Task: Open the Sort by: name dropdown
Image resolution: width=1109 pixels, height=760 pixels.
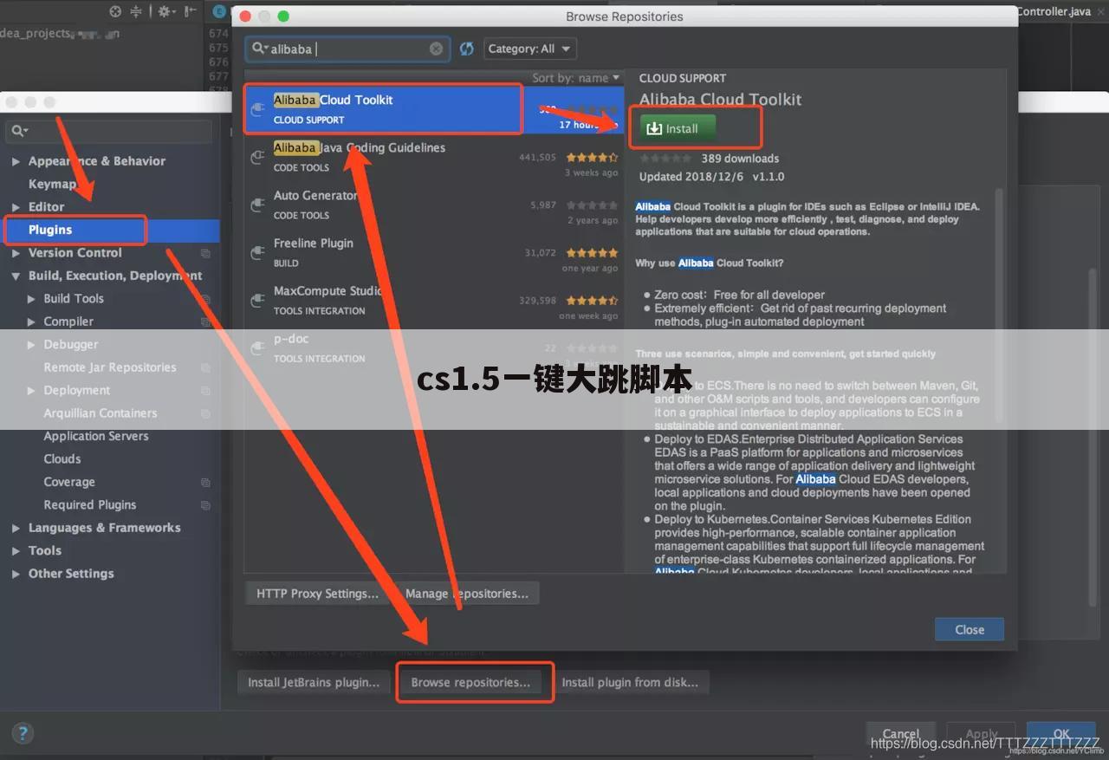Action: pos(576,78)
